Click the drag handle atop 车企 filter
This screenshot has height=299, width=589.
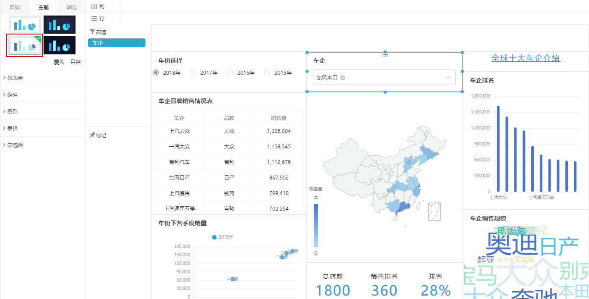coord(385,55)
